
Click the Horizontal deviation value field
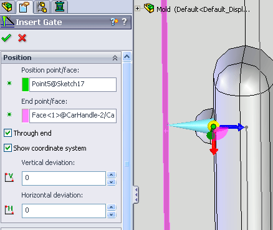click(64, 211)
